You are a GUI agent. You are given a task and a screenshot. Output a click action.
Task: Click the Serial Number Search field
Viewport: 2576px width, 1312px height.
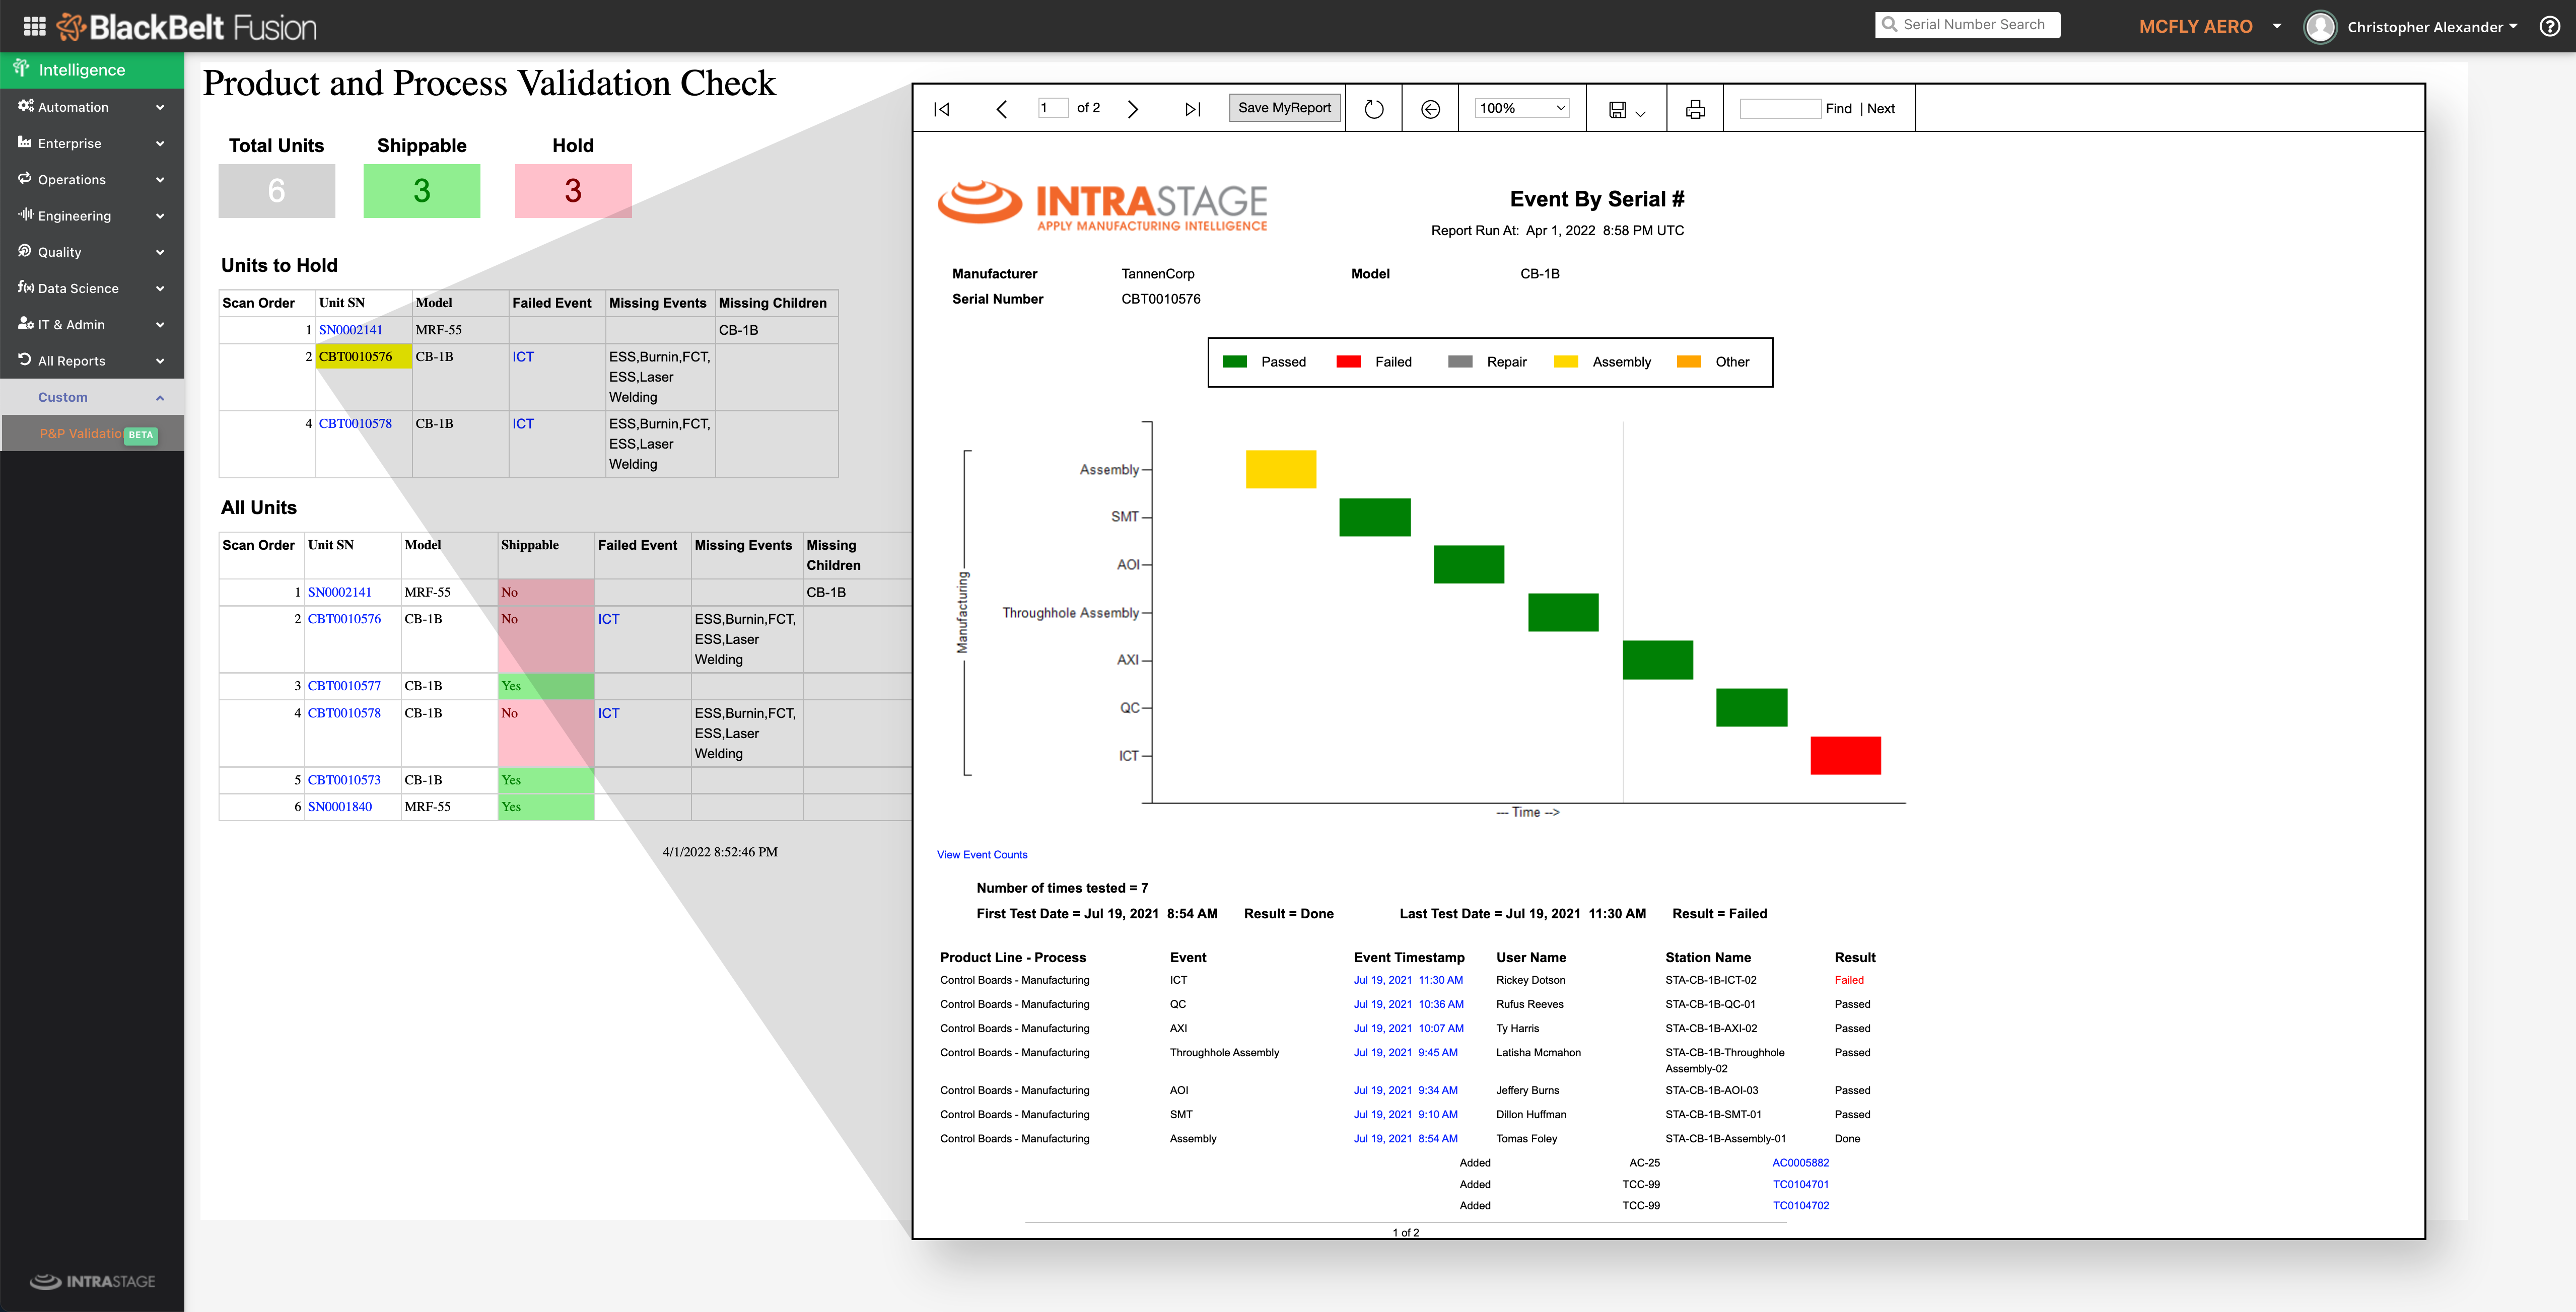[x=1967, y=25]
